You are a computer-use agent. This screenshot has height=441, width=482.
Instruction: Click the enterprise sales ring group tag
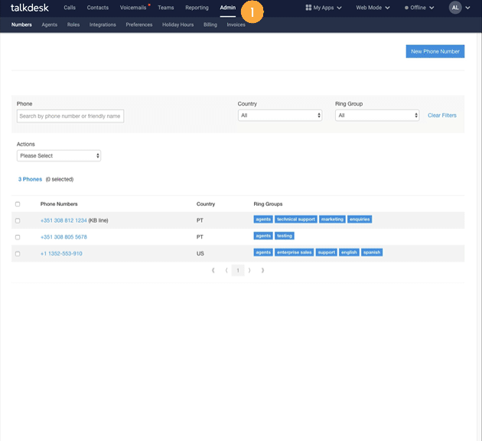tap(295, 253)
